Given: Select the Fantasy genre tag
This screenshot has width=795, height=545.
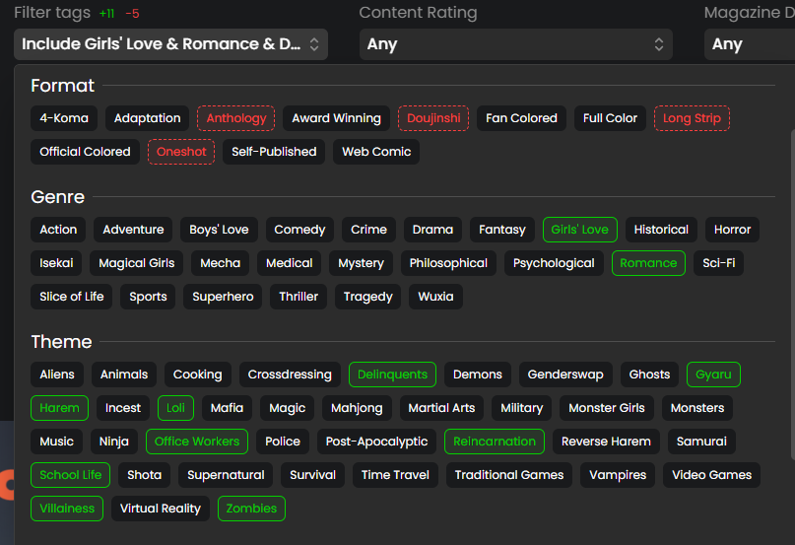Looking at the screenshot, I should pos(502,230).
